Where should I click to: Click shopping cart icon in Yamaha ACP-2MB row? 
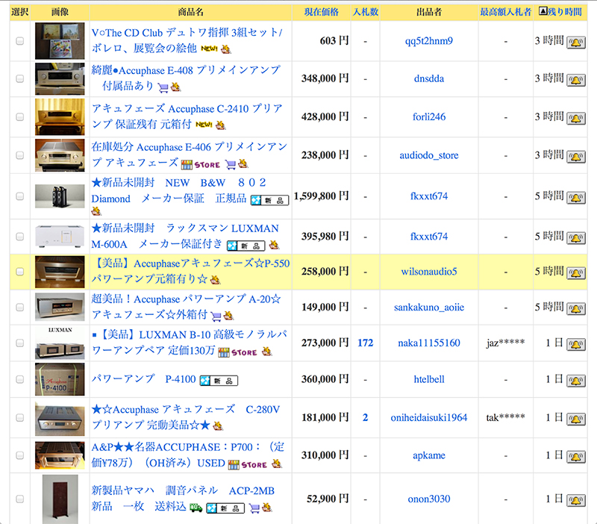point(254,508)
